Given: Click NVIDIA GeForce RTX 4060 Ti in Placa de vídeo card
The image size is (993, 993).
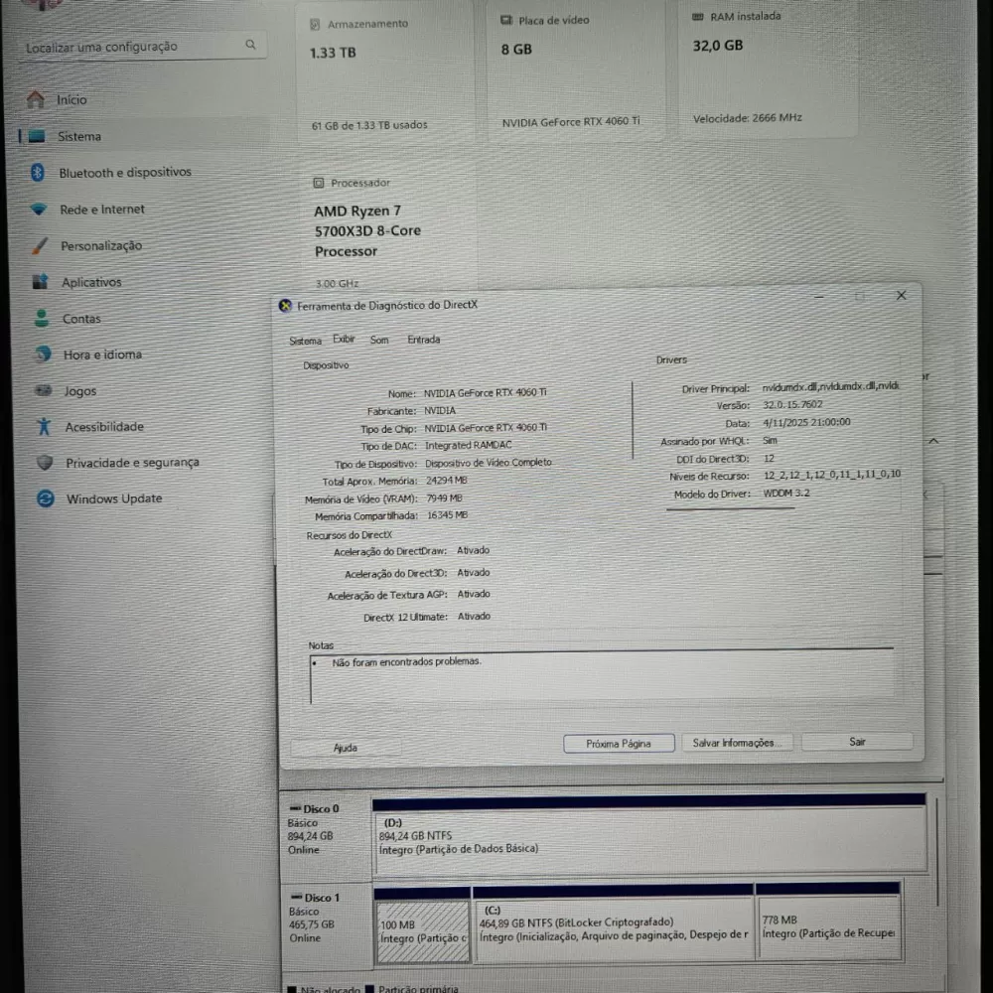Looking at the screenshot, I should coord(571,121).
